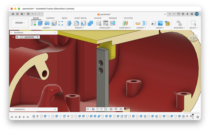210x132 pixels.
Task: Click the Measure tool icon
Action: click(138, 23)
